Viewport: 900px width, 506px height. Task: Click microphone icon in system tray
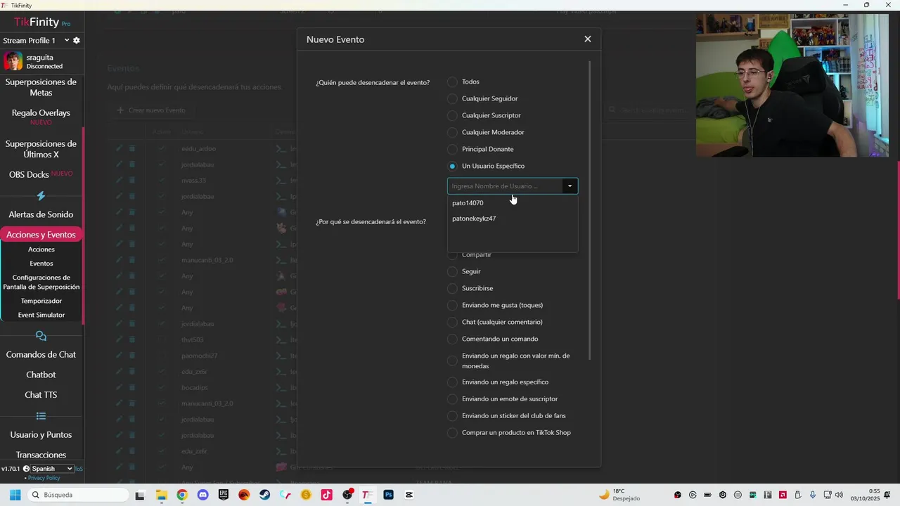[813, 495]
